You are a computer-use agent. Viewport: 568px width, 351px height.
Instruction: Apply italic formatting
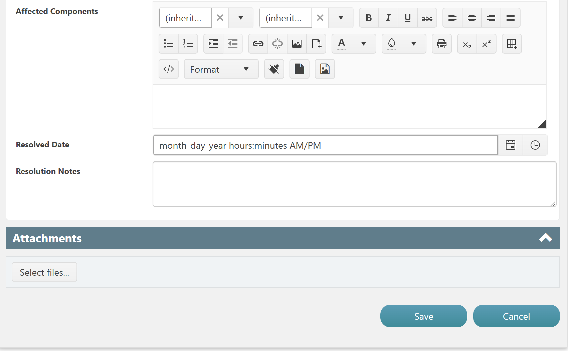388,18
